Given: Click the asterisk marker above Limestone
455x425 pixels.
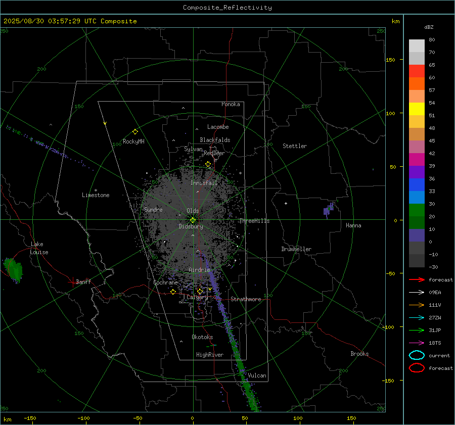Looking at the screenshot, I should tap(96, 191).
